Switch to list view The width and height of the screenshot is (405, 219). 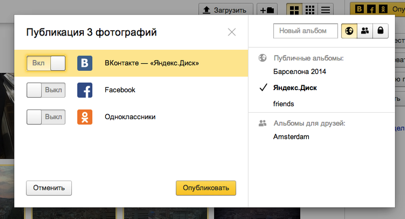pos(325,10)
